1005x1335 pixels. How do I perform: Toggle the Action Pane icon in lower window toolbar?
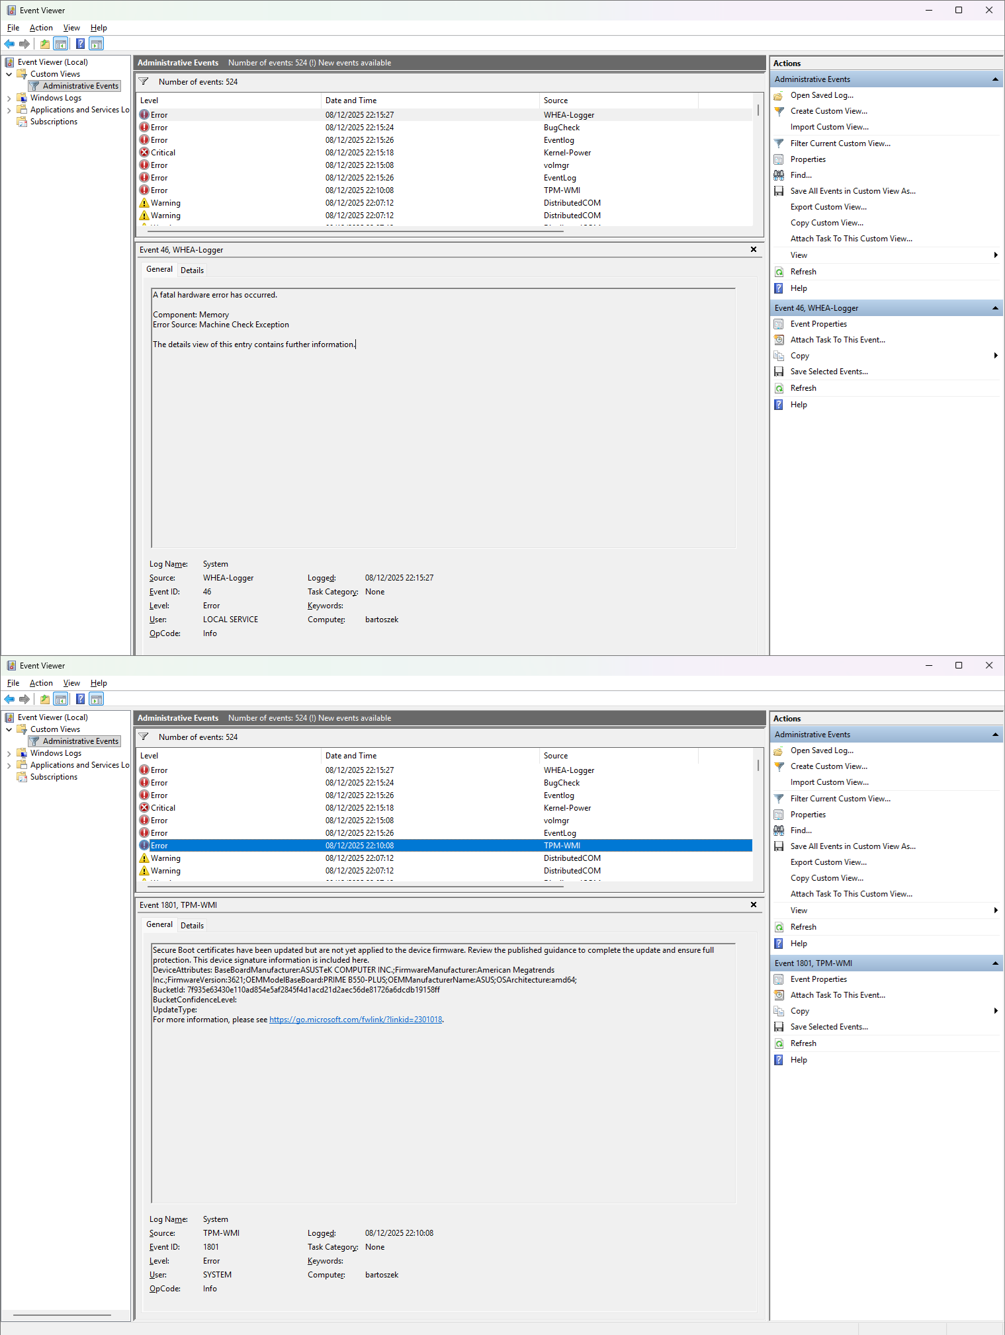(97, 699)
